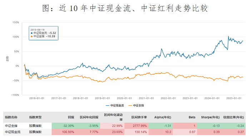Sort by 区间年化回报 column header
This screenshot has width=250, height=137.
pyautogui.click(x=89, y=117)
